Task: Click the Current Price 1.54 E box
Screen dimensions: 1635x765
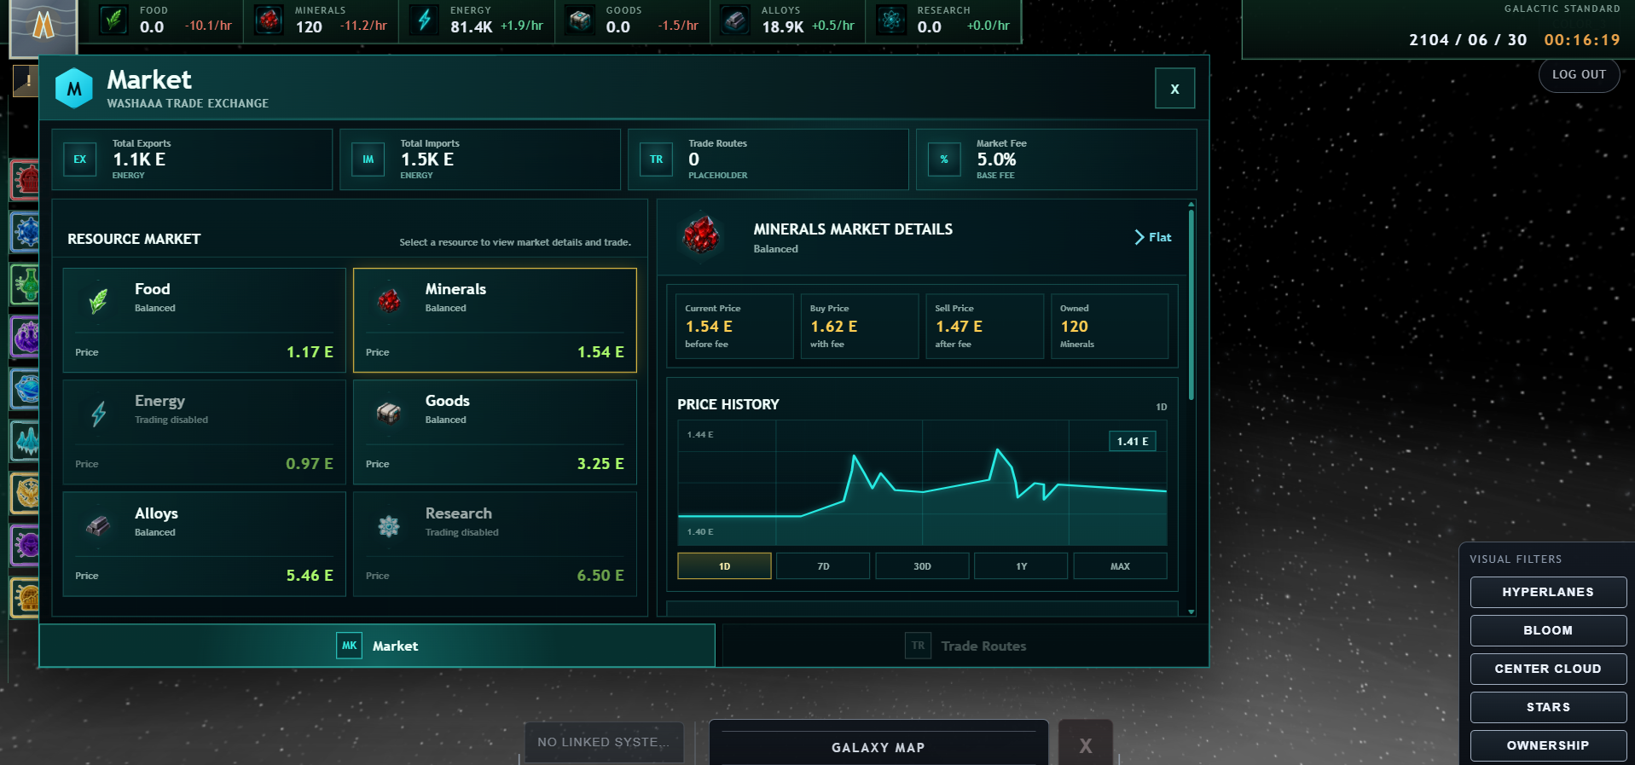Action: [734, 327]
